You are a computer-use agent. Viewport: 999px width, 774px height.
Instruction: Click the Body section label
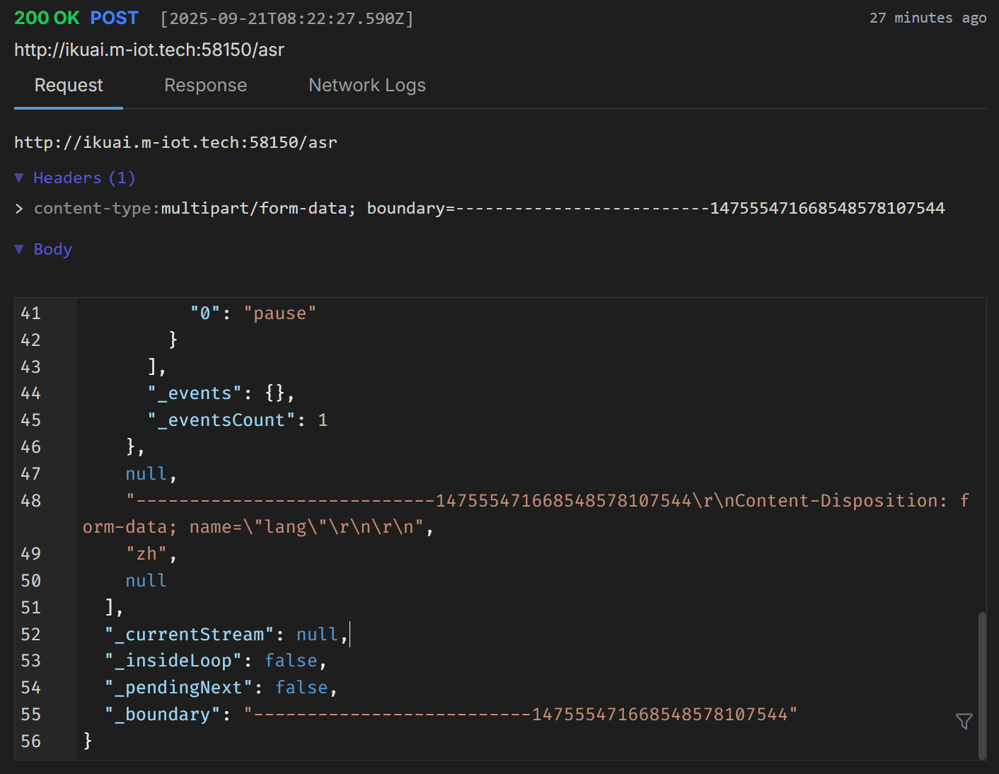(53, 249)
